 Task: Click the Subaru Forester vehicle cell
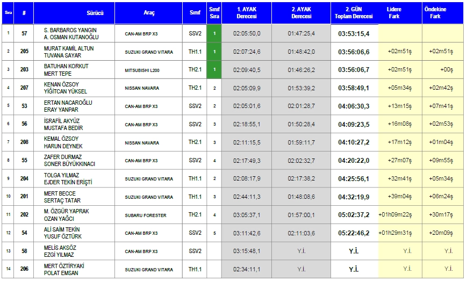pyautogui.click(x=149, y=215)
